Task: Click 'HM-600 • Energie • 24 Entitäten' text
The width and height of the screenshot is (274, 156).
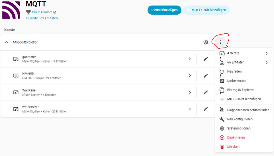Action: (x=42, y=78)
